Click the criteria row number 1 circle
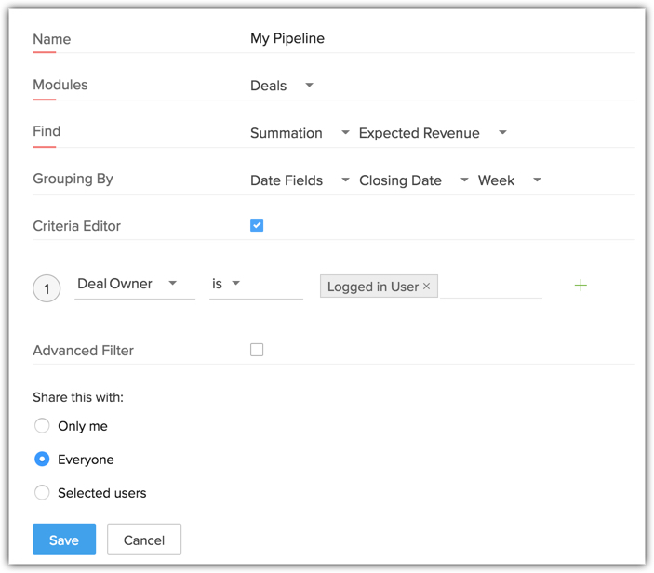The image size is (654, 573). coord(47,288)
